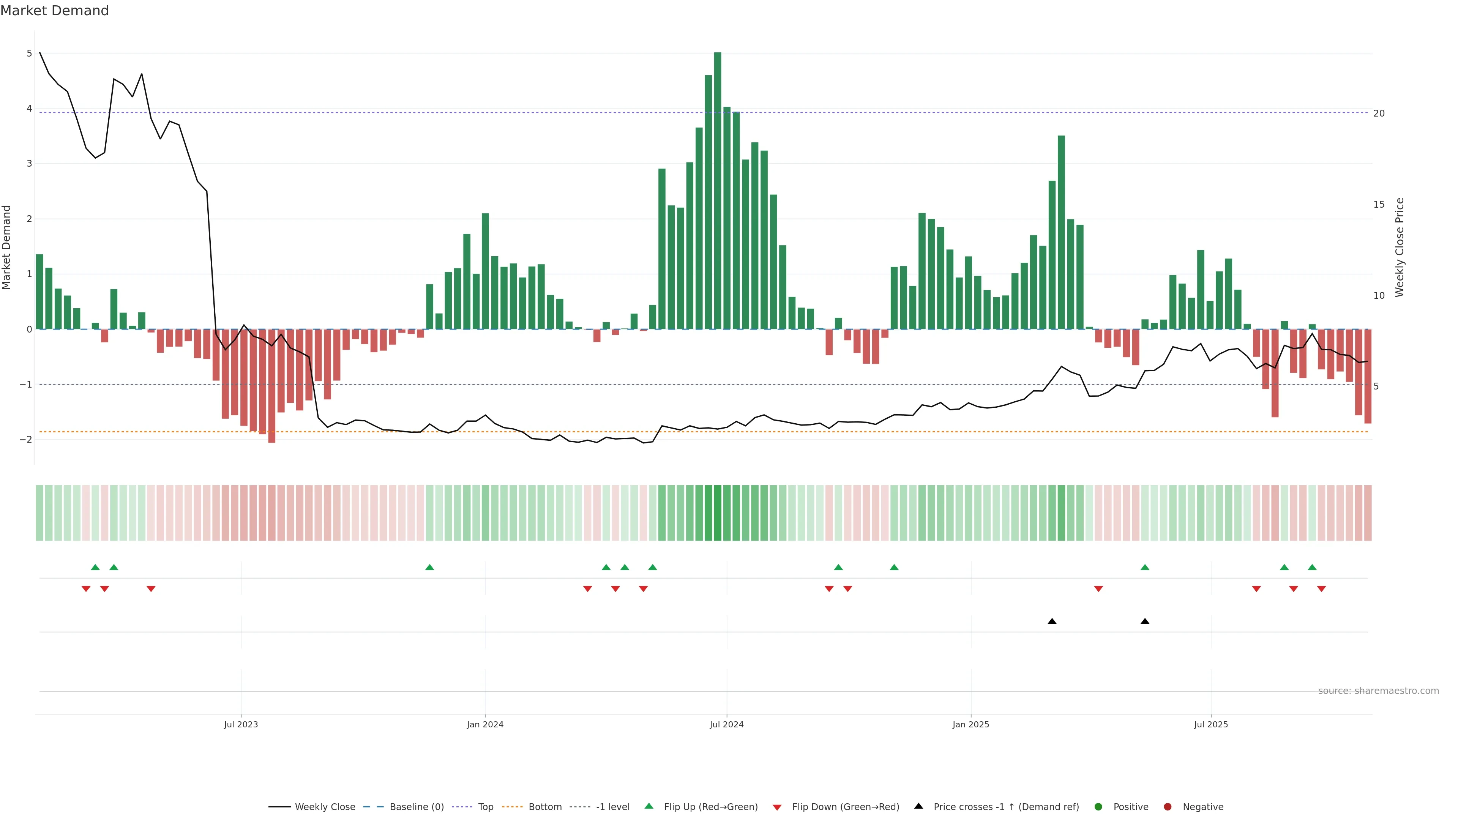Click the green Flip Up legend triangle
Image resolution: width=1458 pixels, height=820 pixels.
coord(649,806)
